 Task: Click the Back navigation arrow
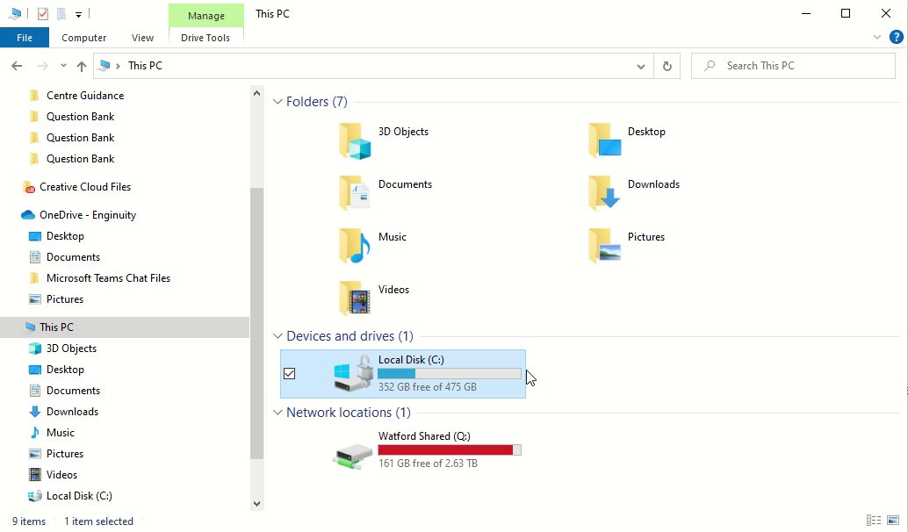pos(17,66)
